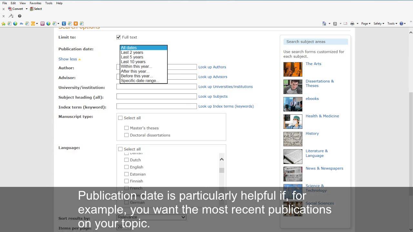Click the wrench tool icon in toolbar
The height and width of the screenshot is (232, 413).
click(x=11, y=16)
